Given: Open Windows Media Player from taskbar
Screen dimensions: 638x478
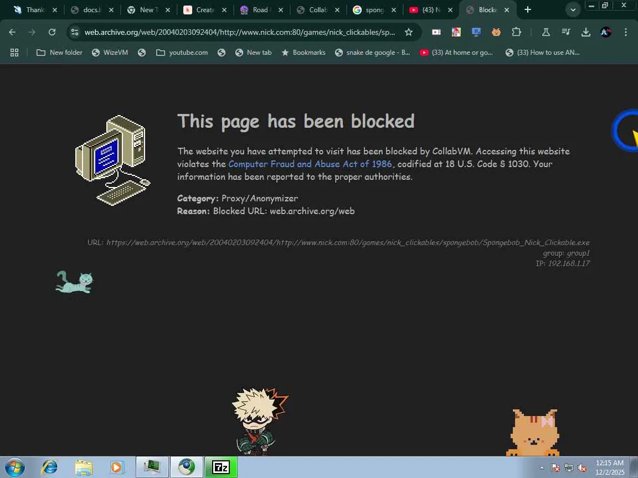Looking at the screenshot, I should point(117,467).
